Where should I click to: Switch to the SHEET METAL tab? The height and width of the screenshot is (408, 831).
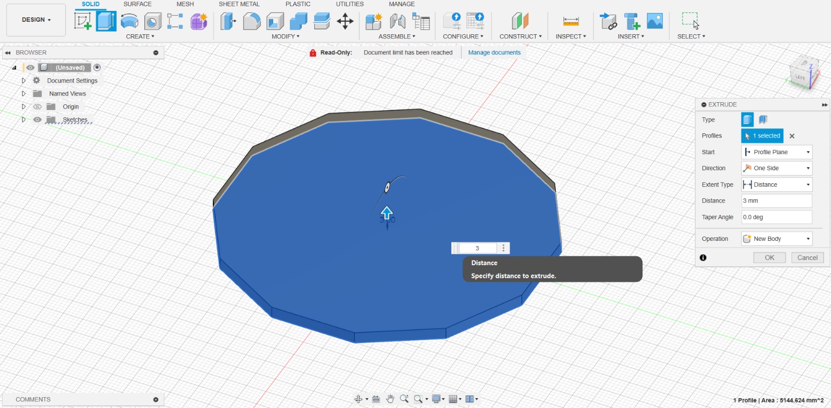point(239,4)
